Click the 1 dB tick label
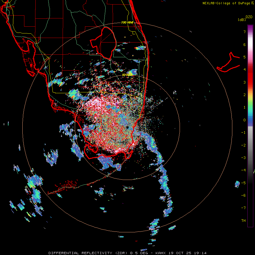The image size is (255, 255). click(x=245, y=107)
